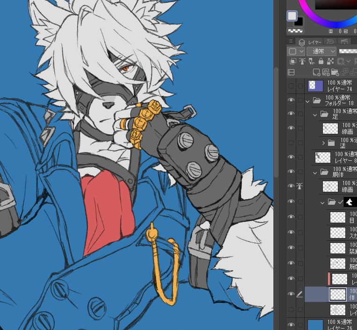Toggle the draft layer icon
357x330 pixels.
[x=312, y=62]
